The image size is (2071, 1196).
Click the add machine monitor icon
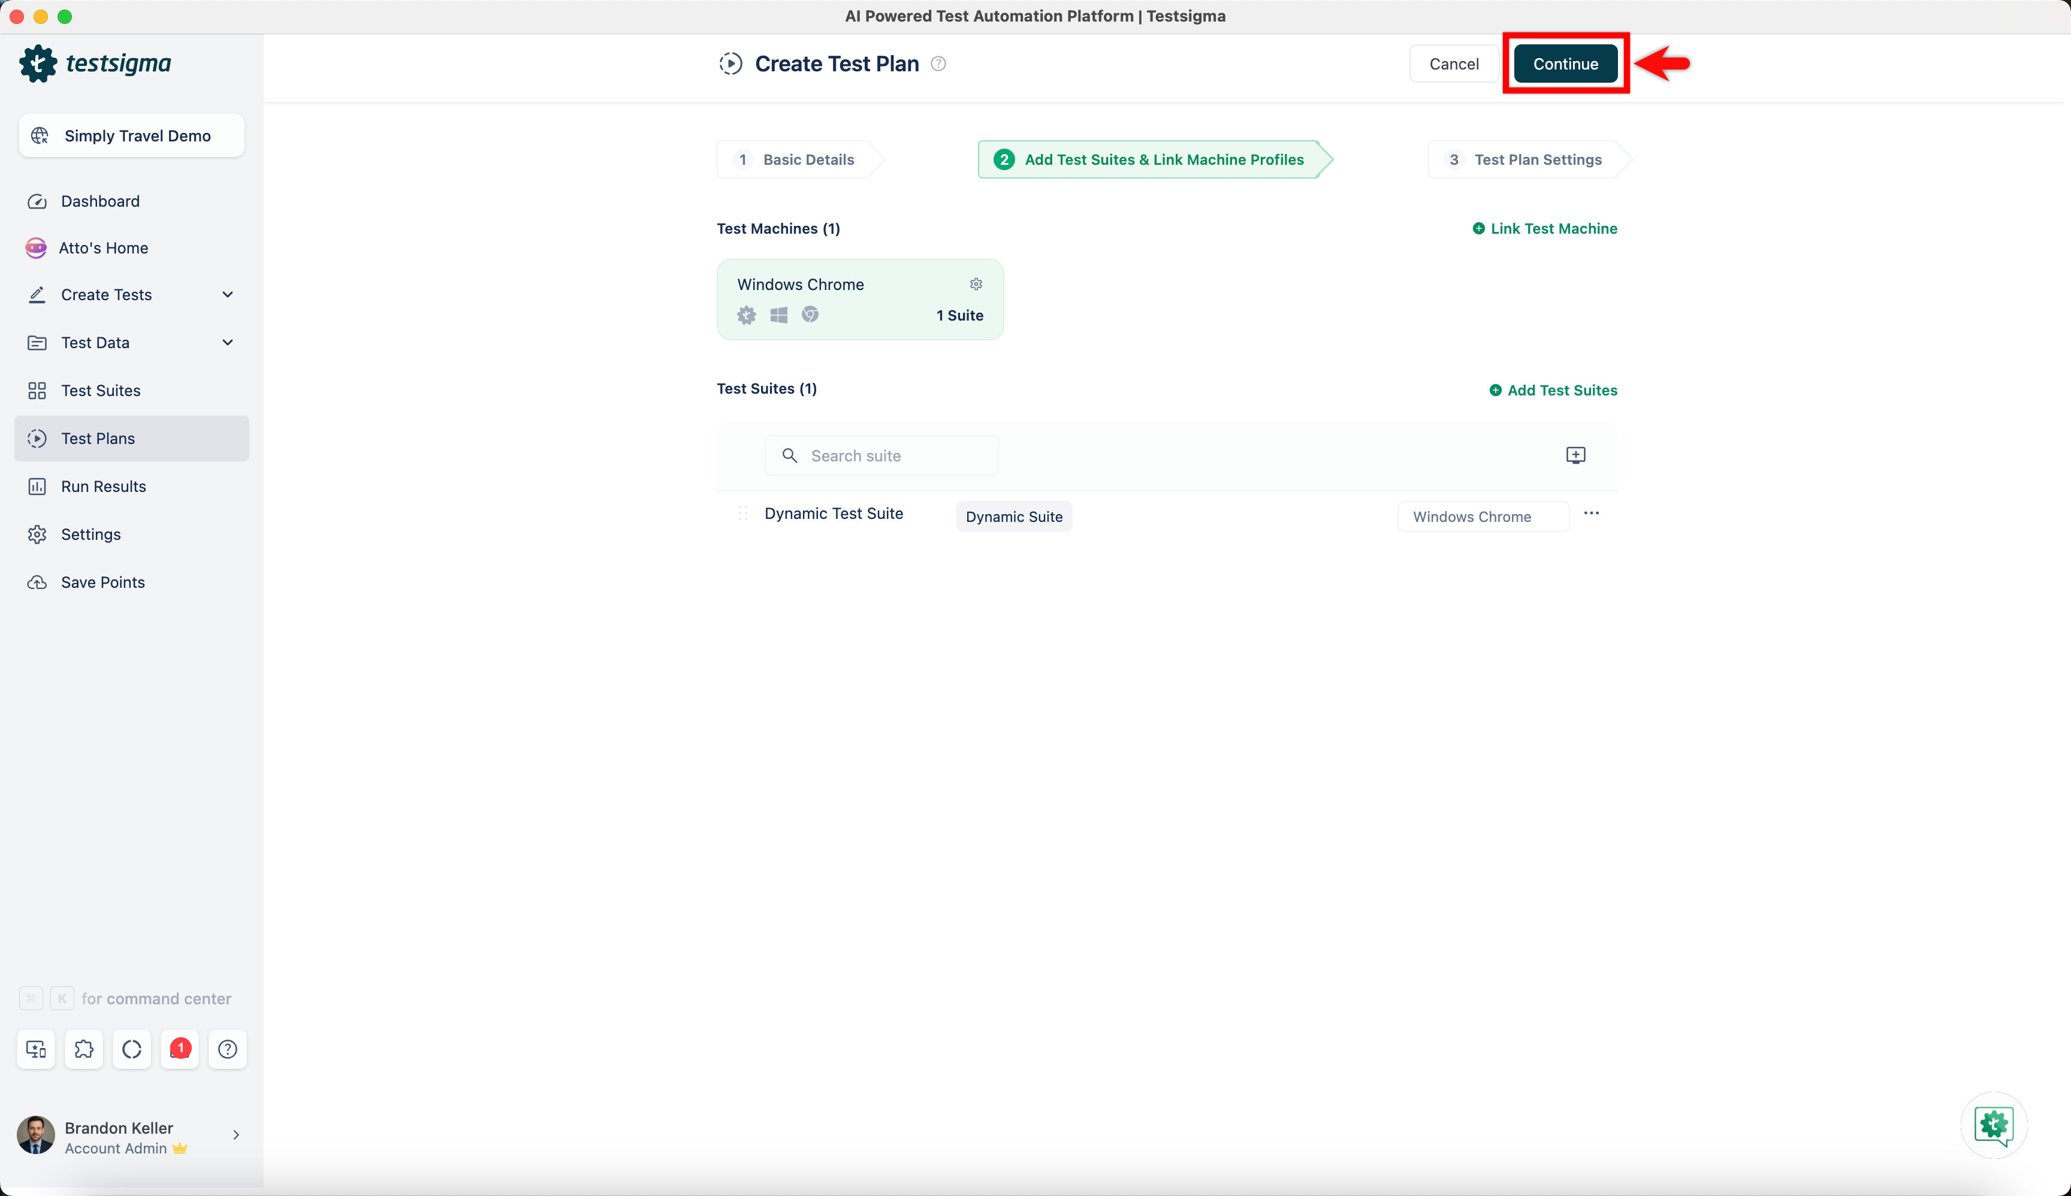coord(1575,455)
